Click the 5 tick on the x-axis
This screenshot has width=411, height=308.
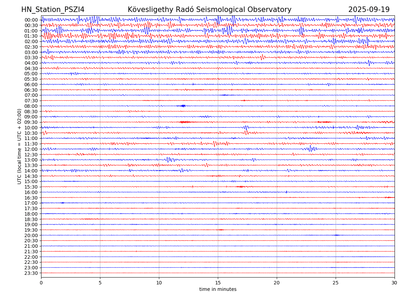coord(100,283)
